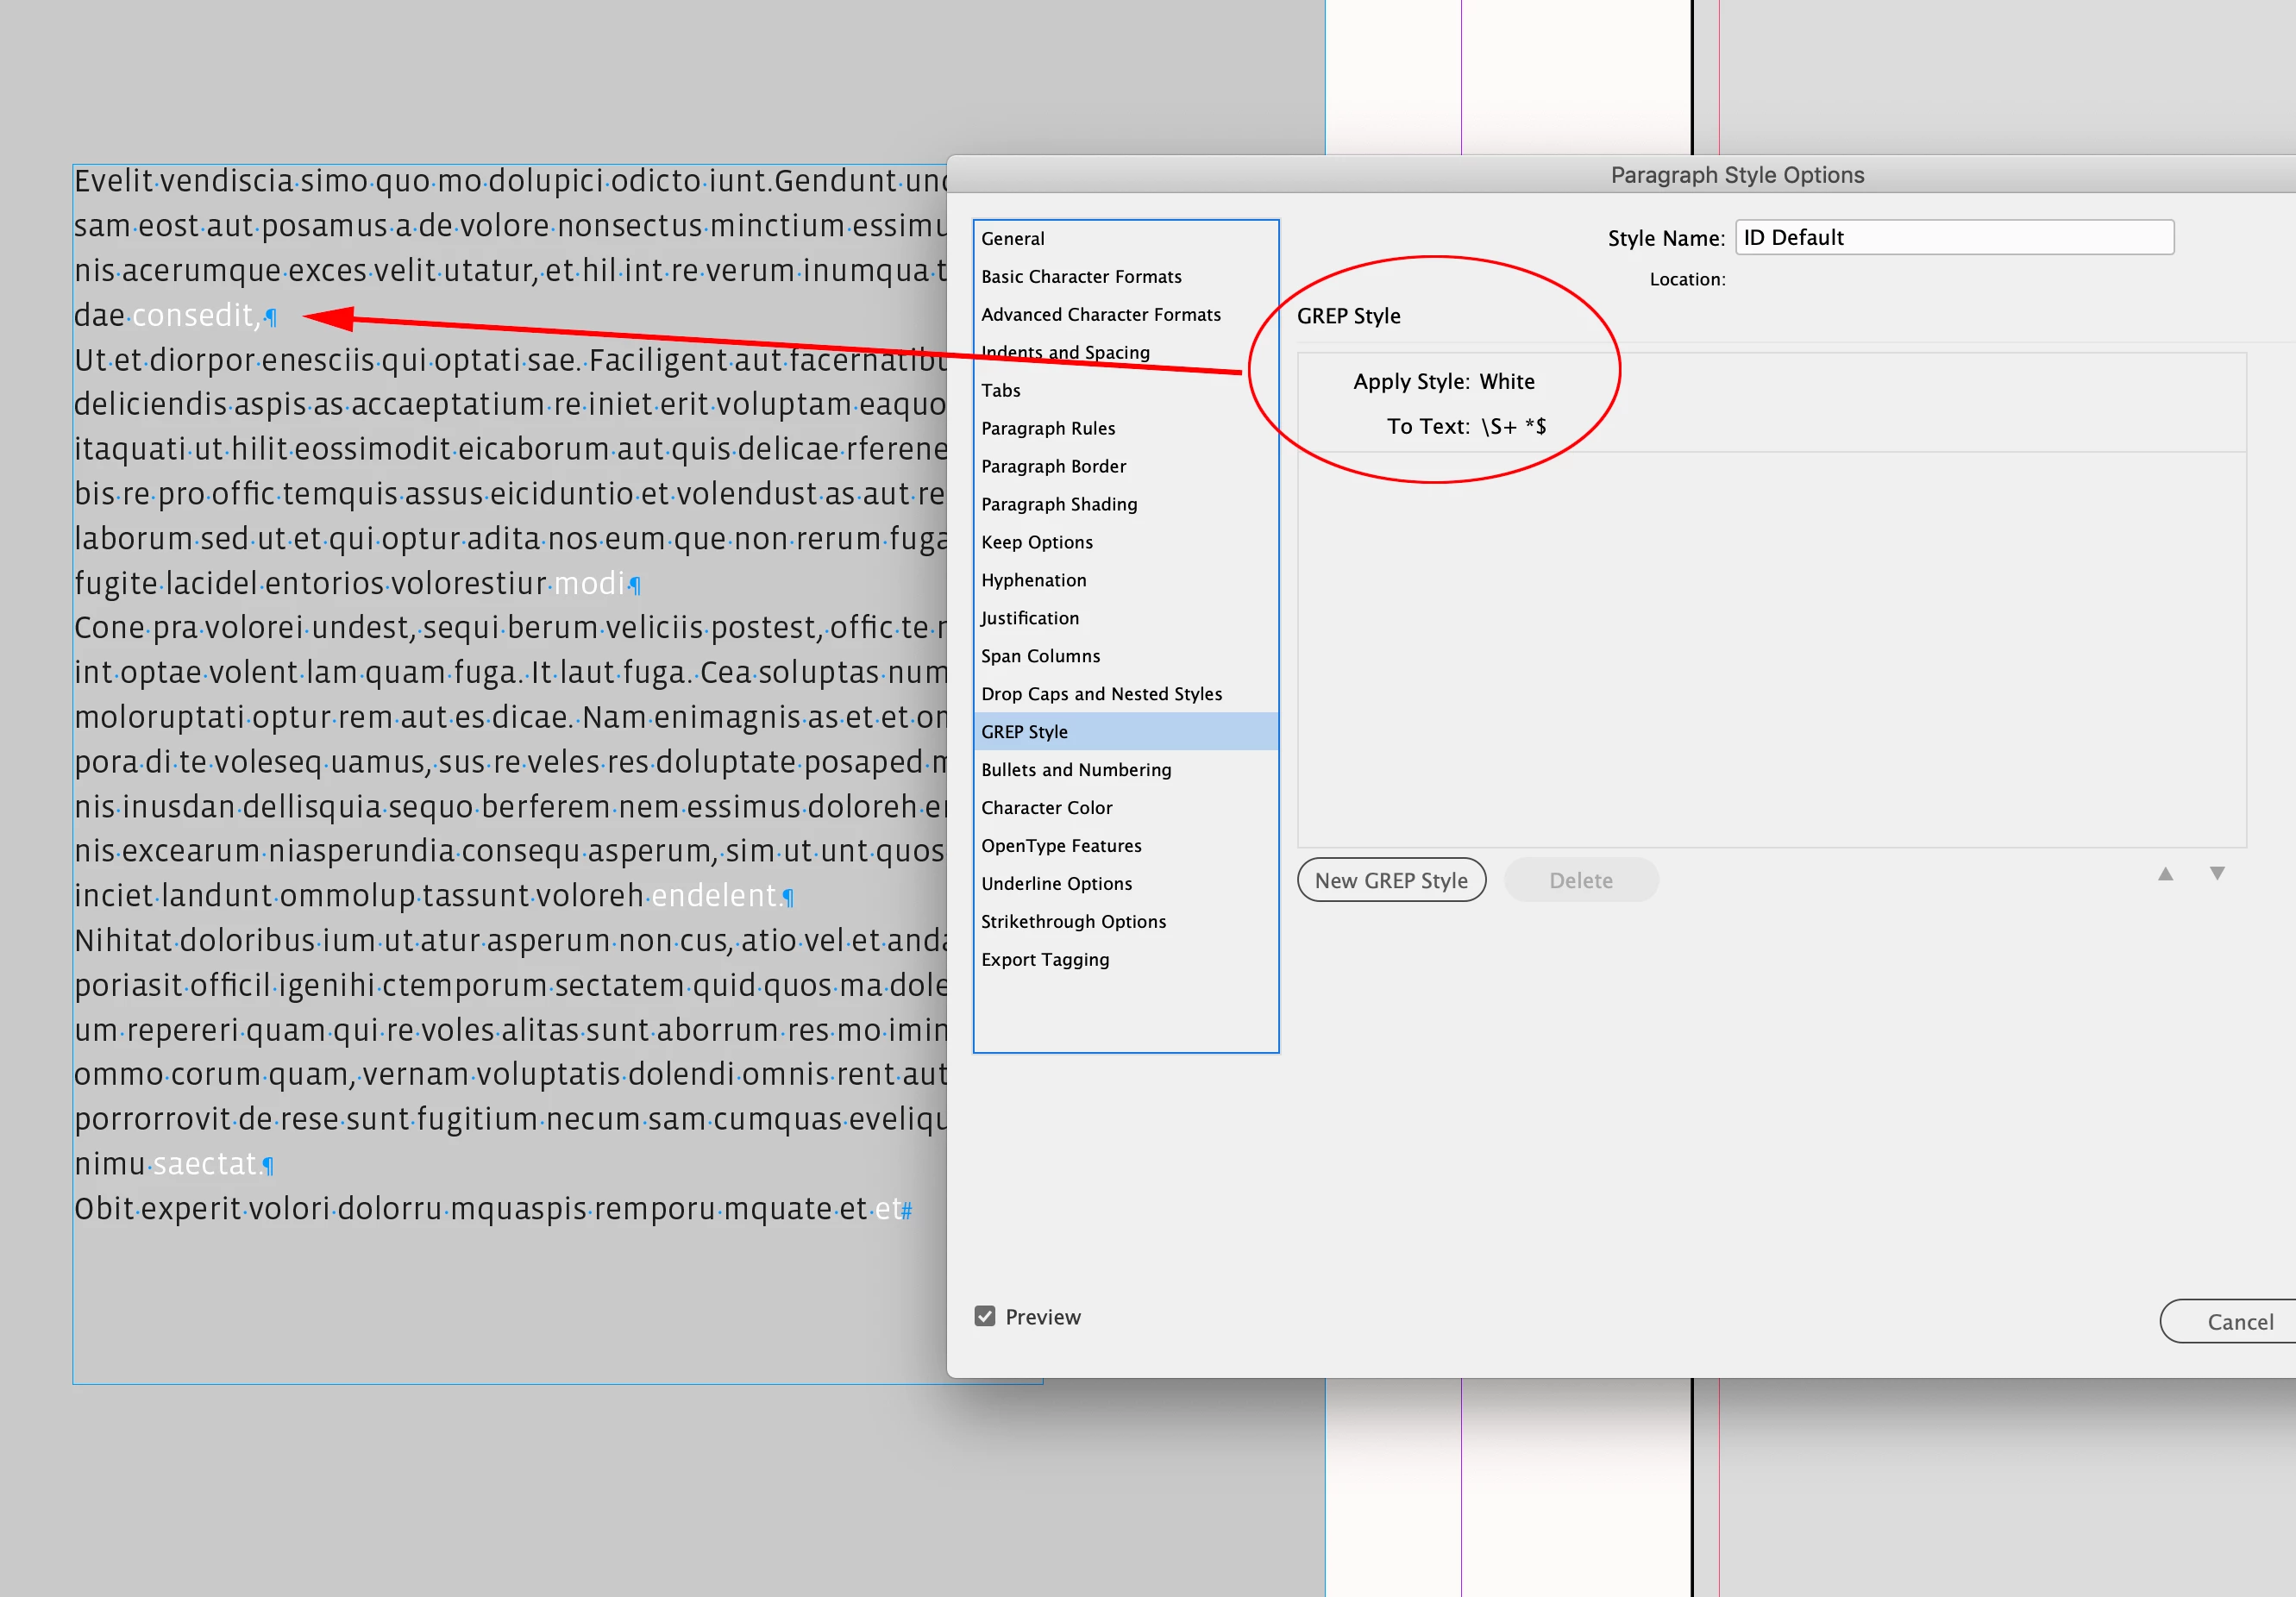Image resolution: width=2296 pixels, height=1597 pixels.
Task: Open Paragraph Shading options
Action: point(1059,504)
